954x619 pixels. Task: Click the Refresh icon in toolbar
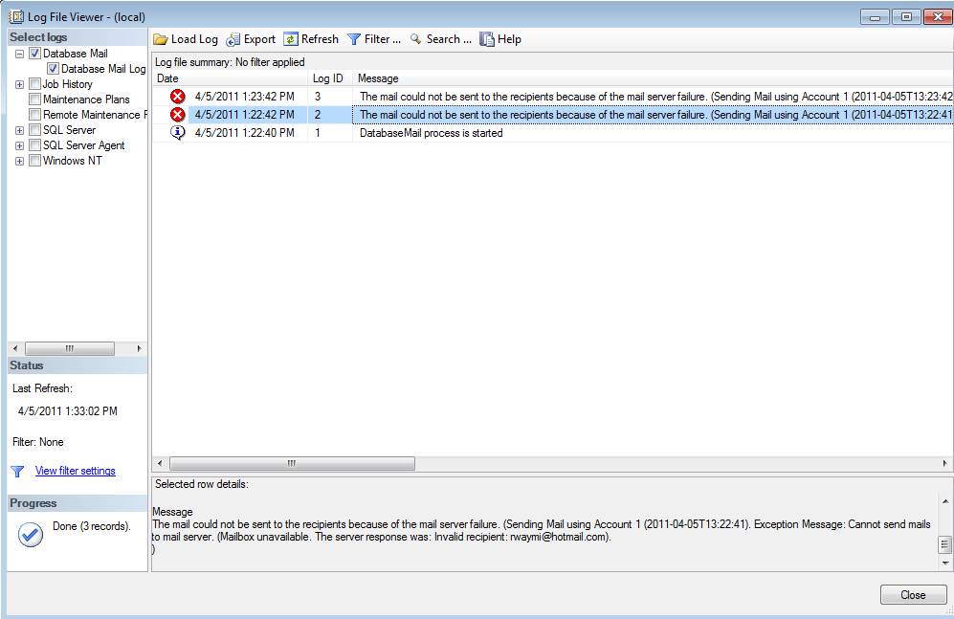point(291,39)
